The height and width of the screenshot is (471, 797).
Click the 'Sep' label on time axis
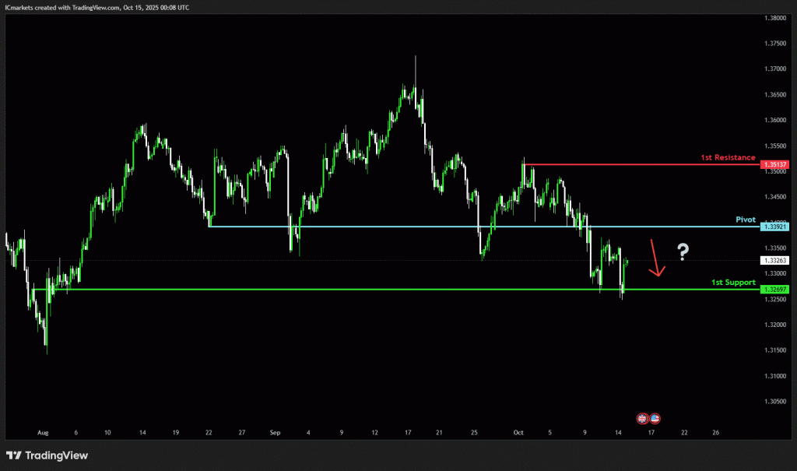pos(275,431)
